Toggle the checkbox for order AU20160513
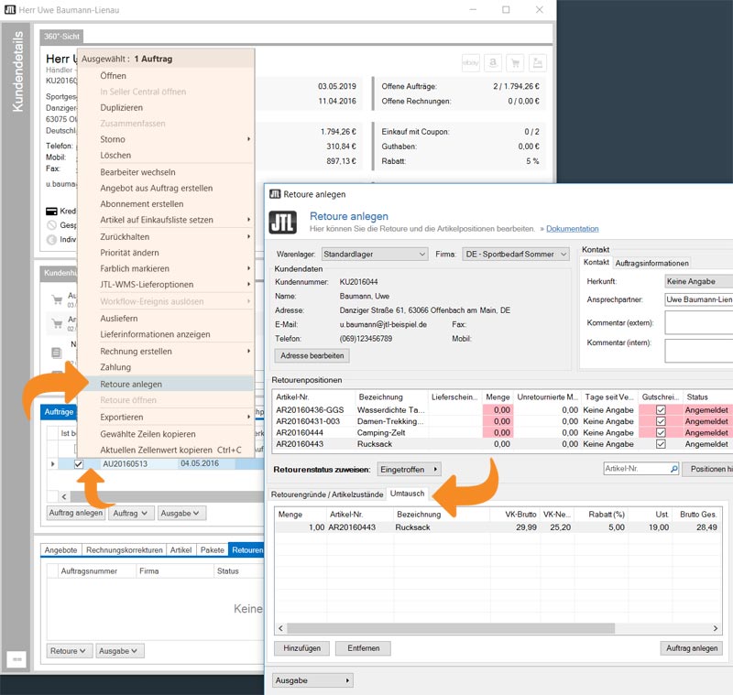Viewport: 733px width, 695px height. [x=79, y=464]
